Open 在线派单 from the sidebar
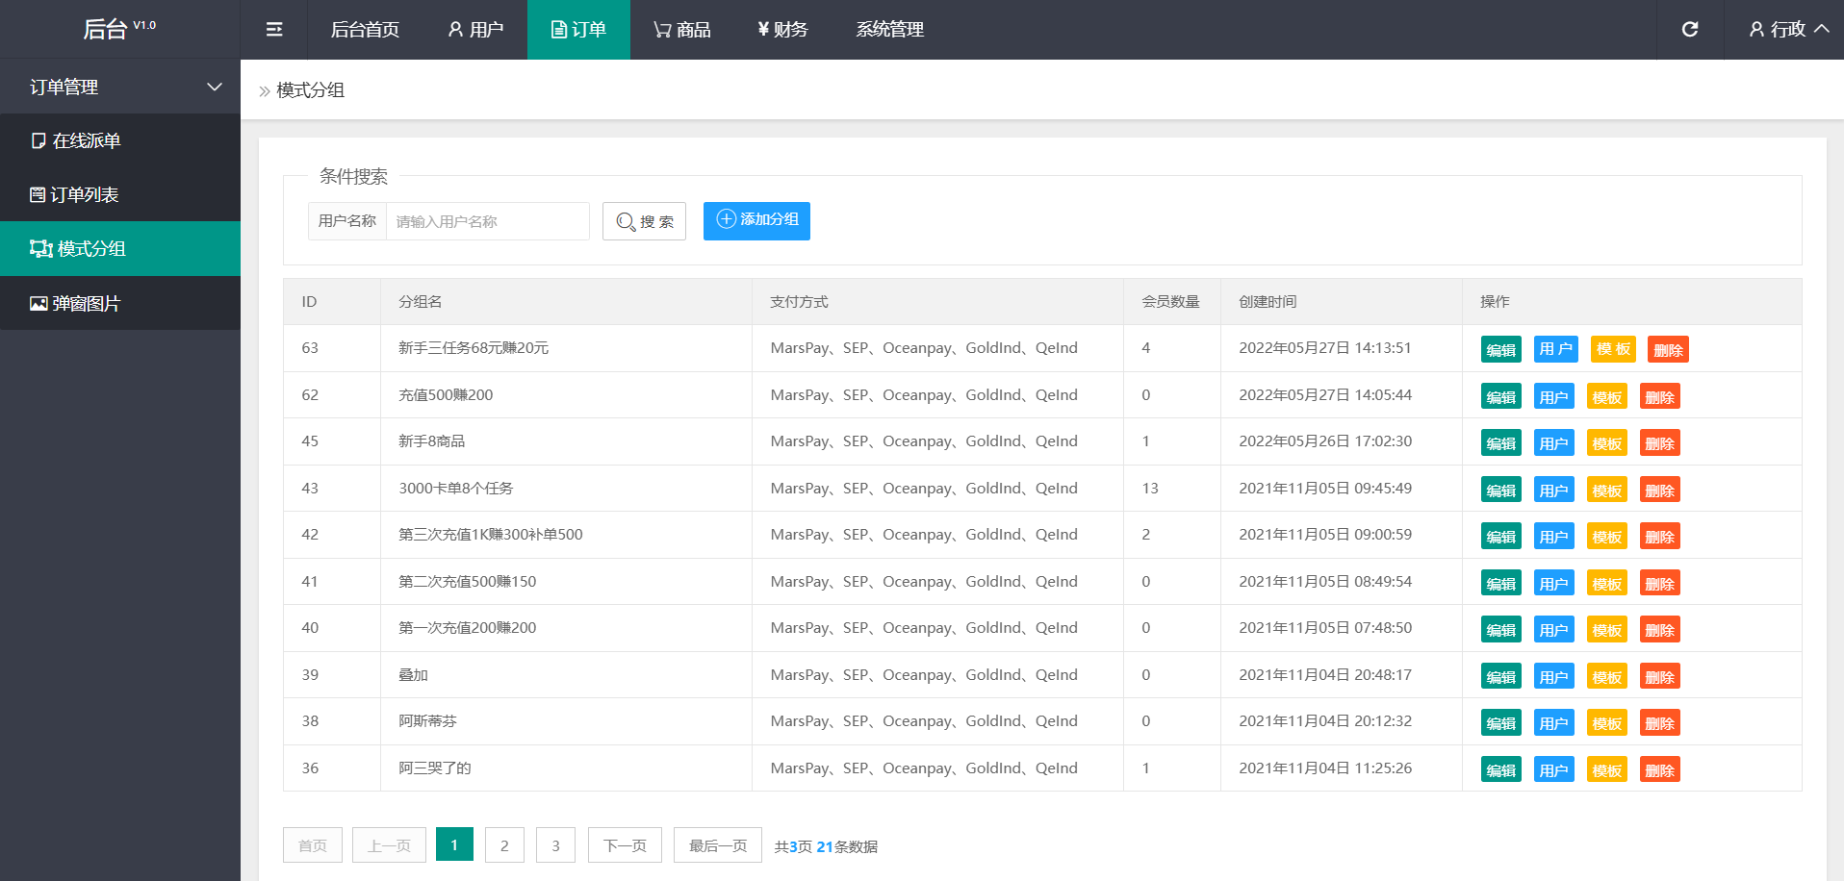Screen dimensions: 1844x881 [87, 141]
